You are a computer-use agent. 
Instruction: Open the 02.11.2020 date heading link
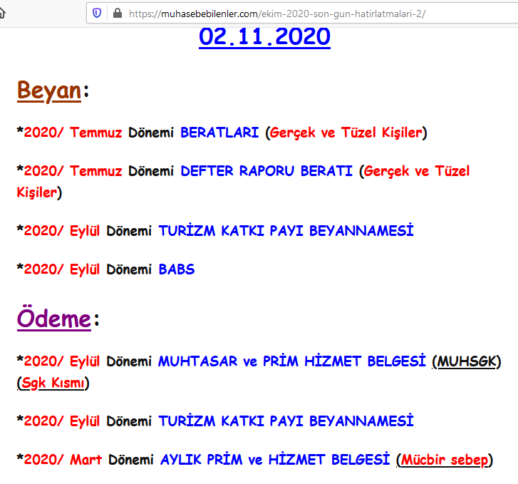264,36
